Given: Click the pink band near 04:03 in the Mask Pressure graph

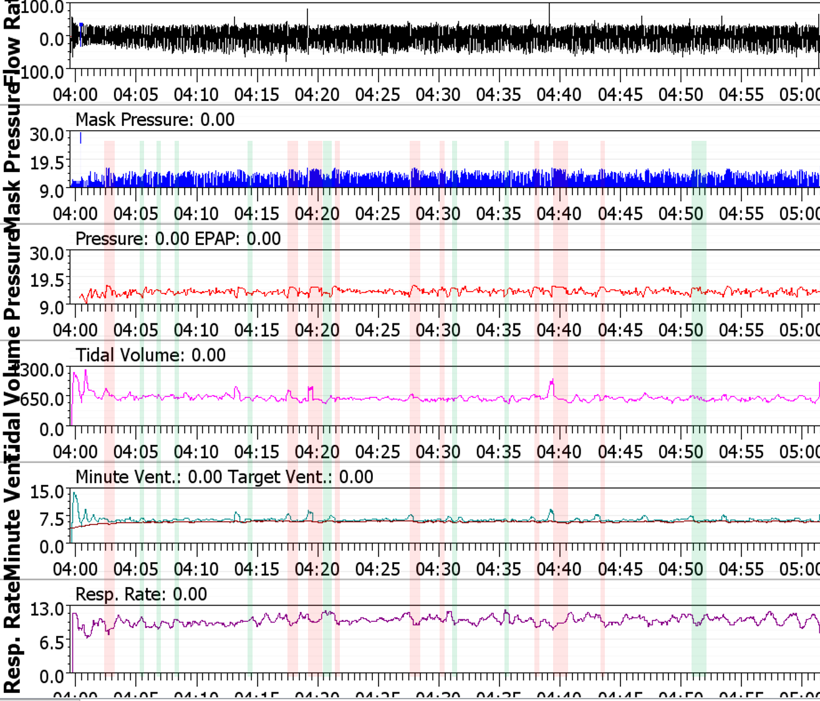Looking at the screenshot, I should click(x=109, y=164).
